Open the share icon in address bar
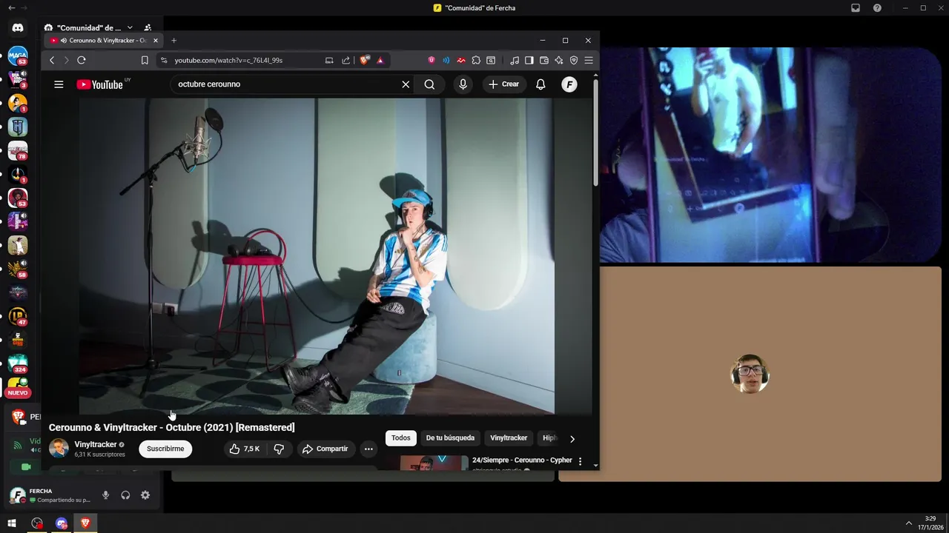Image resolution: width=949 pixels, height=533 pixels. coord(345,60)
